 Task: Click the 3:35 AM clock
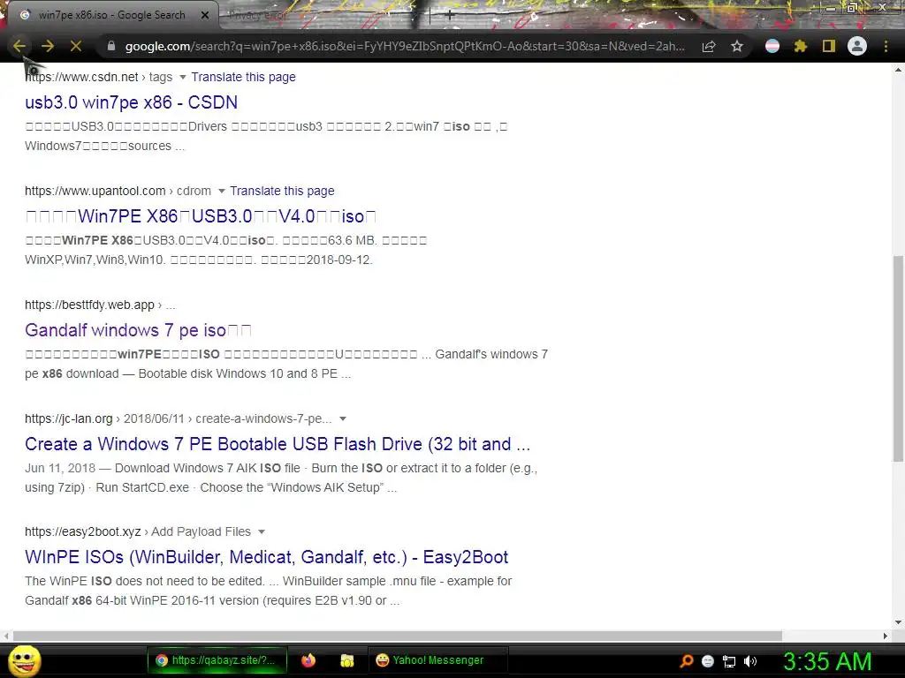(x=827, y=661)
